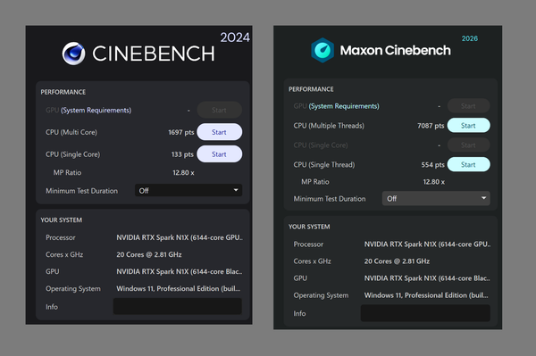Open System Requirements link in Cinebench 2024

click(x=96, y=111)
